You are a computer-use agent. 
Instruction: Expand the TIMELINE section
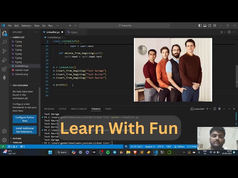point(17,142)
